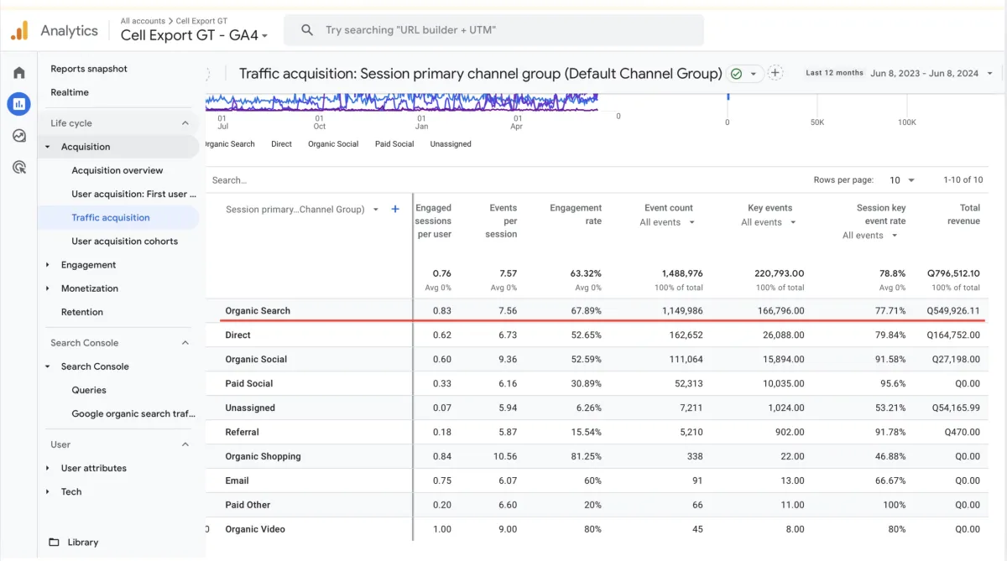The image size is (1007, 561).
Task: Click the Home icon in left rail
Action: [x=18, y=73]
